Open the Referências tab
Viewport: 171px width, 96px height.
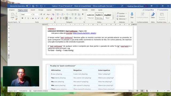tap(59, 10)
